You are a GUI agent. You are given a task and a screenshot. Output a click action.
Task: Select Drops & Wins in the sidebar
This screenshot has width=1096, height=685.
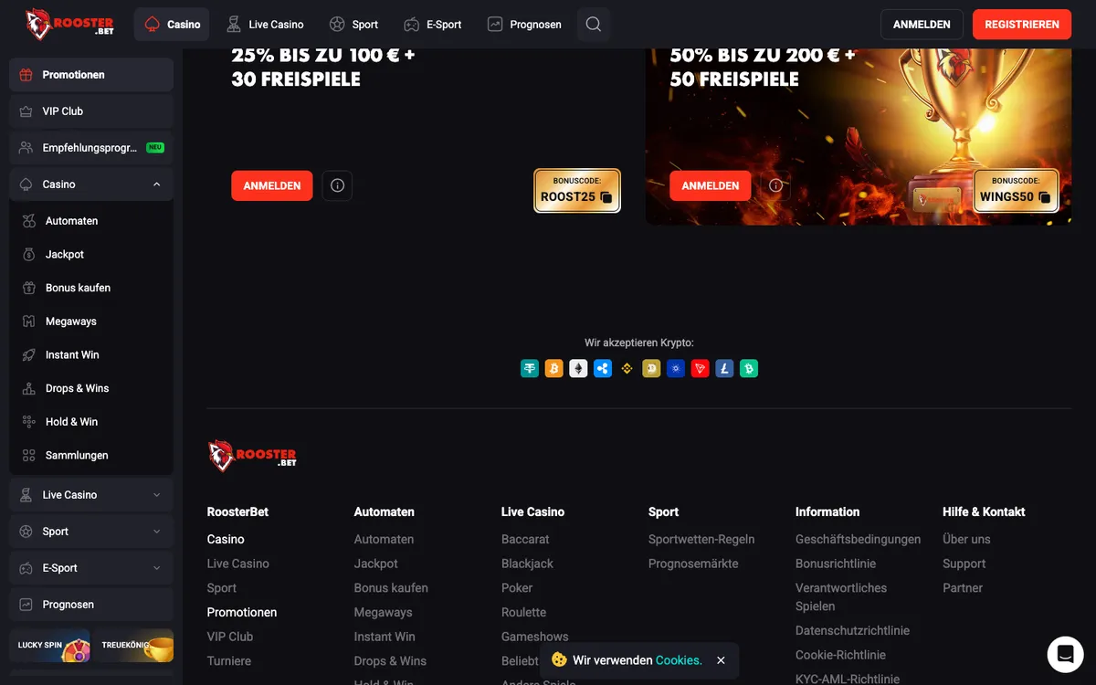click(91, 388)
